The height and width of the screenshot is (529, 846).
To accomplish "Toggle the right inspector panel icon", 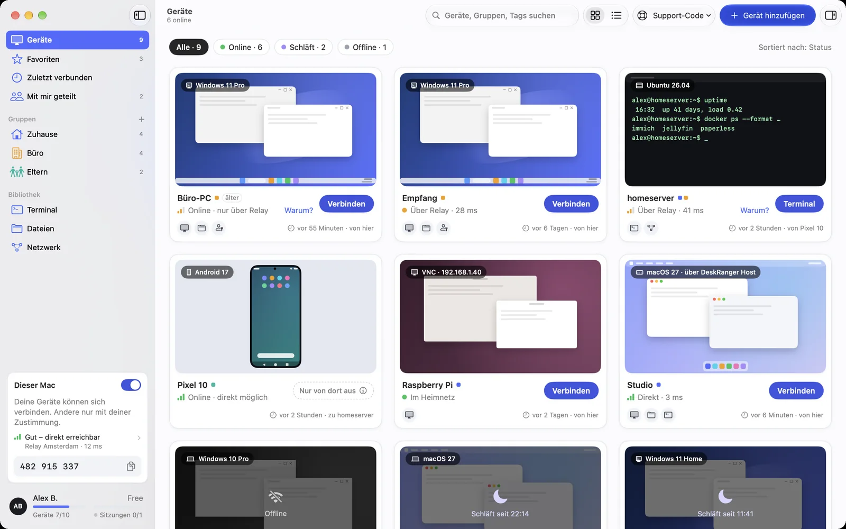I will click(831, 15).
